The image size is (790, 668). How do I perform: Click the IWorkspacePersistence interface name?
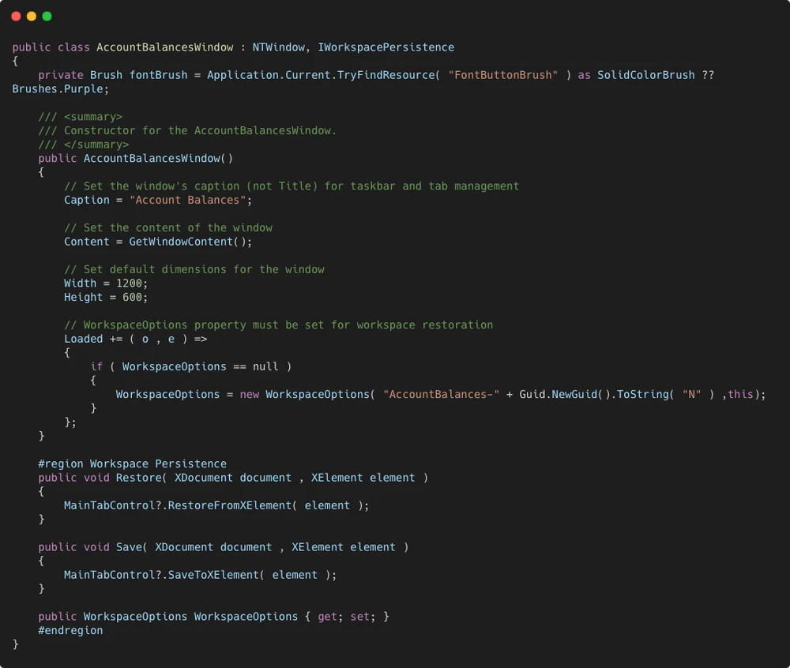coord(386,47)
